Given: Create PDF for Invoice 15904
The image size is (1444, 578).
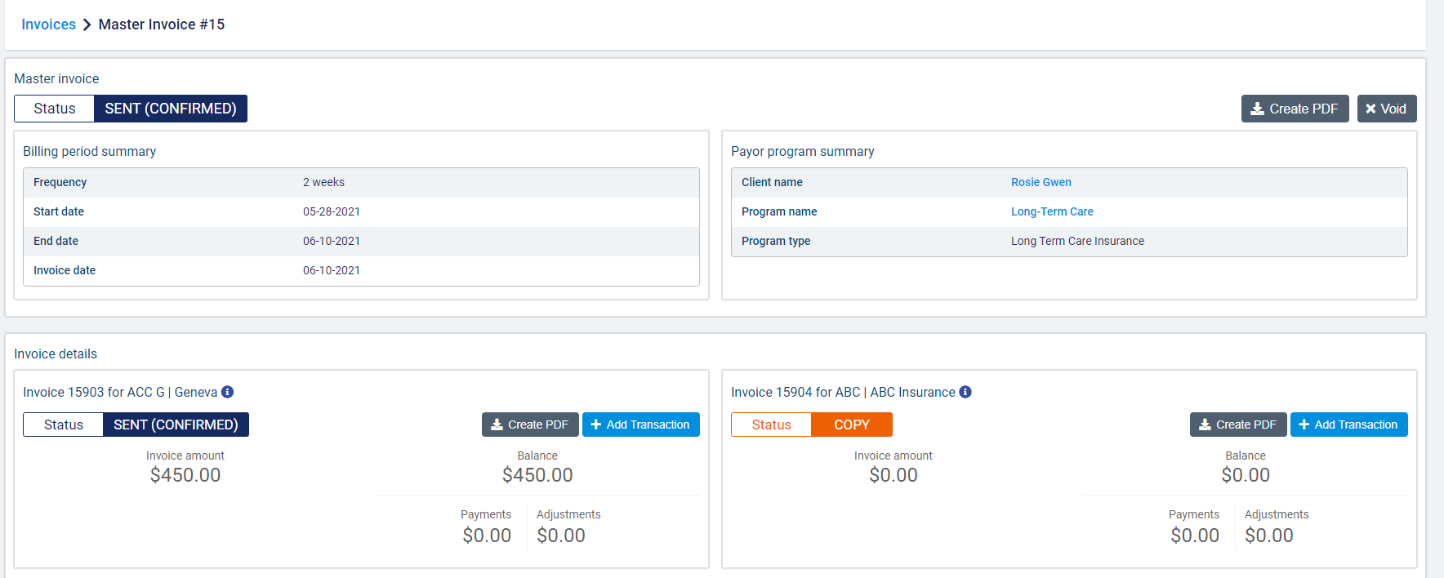Looking at the screenshot, I should click(1237, 425).
